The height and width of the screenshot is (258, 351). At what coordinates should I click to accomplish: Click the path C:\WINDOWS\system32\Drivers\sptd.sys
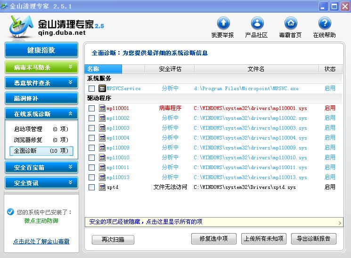click(x=245, y=187)
